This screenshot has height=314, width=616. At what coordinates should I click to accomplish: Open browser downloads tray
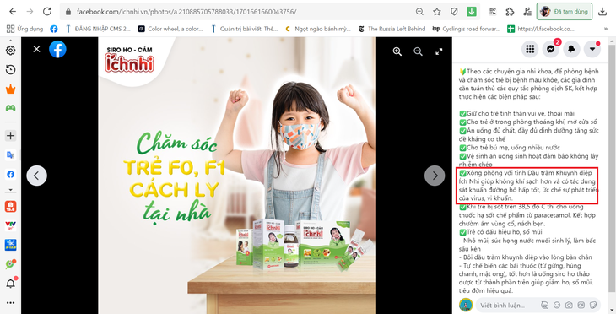pyautogui.click(x=602, y=12)
